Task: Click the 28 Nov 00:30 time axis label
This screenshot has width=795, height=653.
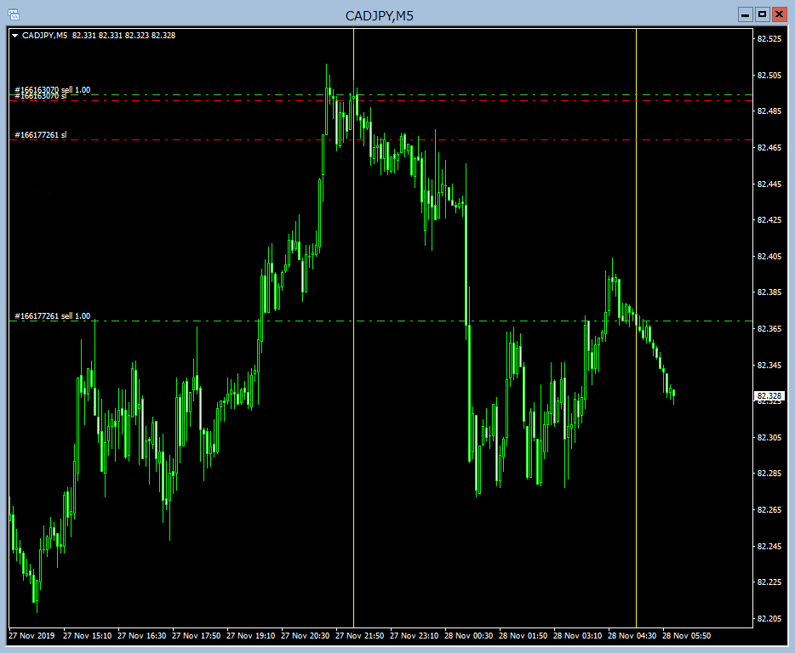Action: 468,636
